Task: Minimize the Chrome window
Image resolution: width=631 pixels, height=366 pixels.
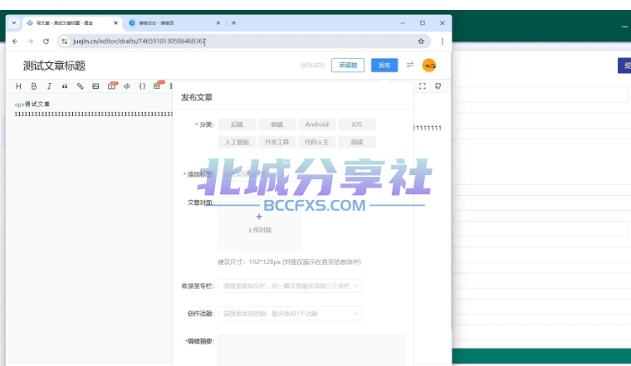Action: click(x=403, y=23)
